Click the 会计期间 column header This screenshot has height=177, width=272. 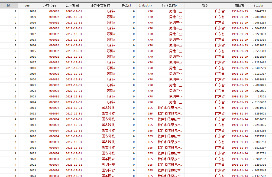(x=72, y=5)
